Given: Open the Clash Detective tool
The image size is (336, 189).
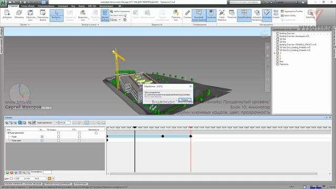Looking at the screenshot, I should [222, 15].
